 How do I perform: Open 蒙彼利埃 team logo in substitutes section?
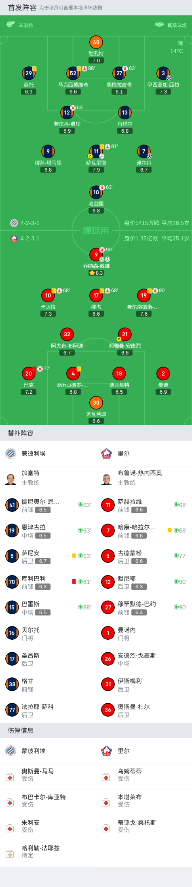pos(11,454)
